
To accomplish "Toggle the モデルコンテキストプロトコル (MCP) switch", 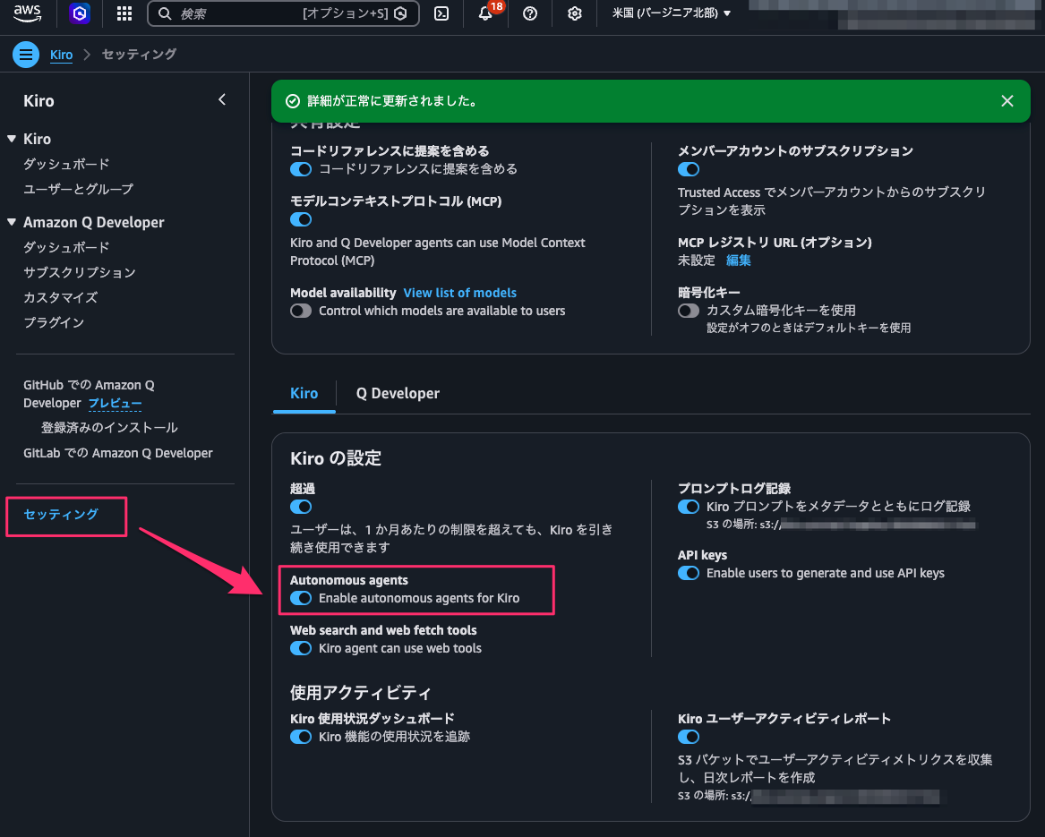I will click(301, 219).
